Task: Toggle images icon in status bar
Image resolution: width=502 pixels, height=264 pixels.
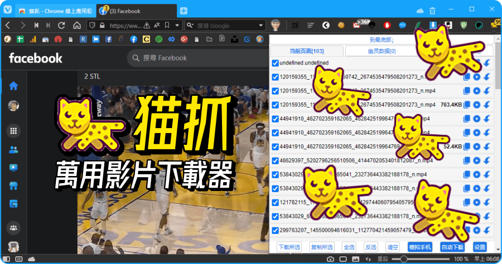Action: [x=356, y=259]
